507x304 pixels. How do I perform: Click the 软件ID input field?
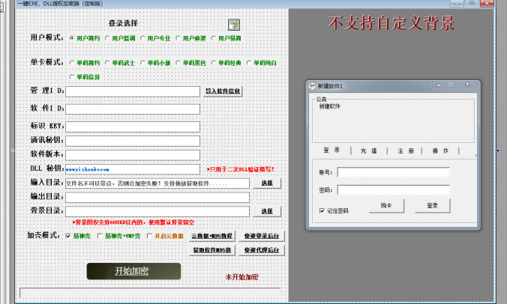point(133,109)
